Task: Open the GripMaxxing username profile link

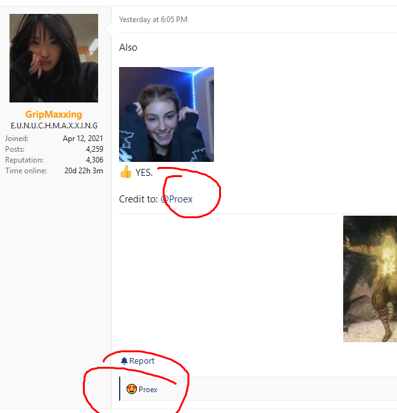Action: coord(54,114)
